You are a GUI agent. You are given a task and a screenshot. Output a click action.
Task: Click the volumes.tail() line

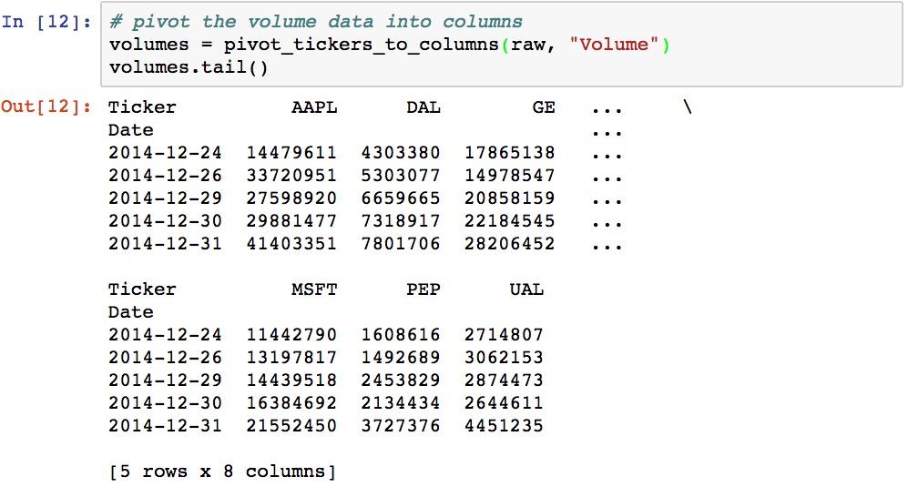tap(189, 67)
